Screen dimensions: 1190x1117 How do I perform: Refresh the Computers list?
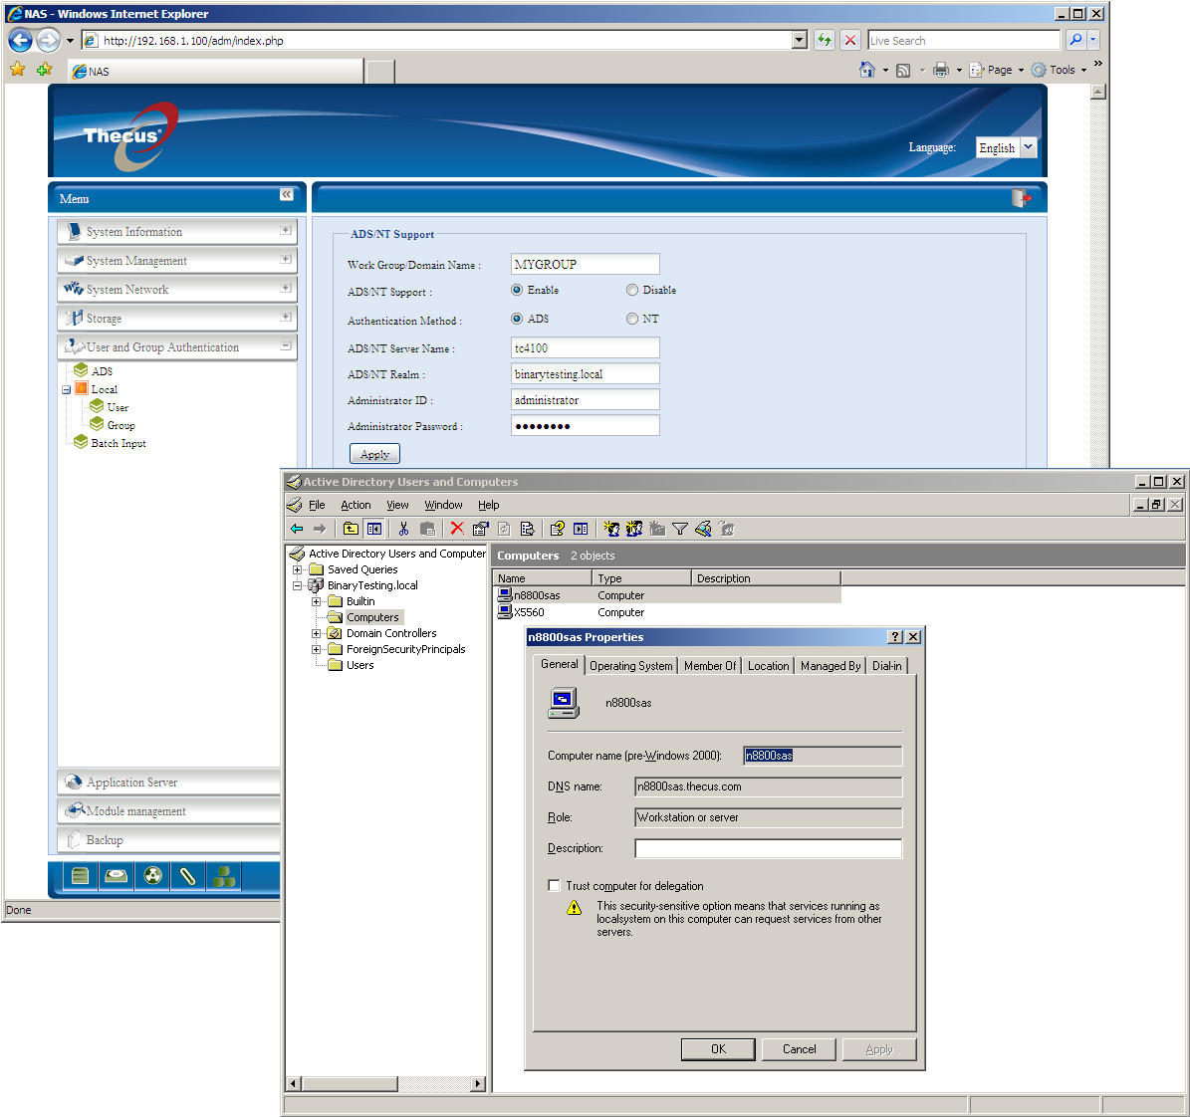click(504, 529)
